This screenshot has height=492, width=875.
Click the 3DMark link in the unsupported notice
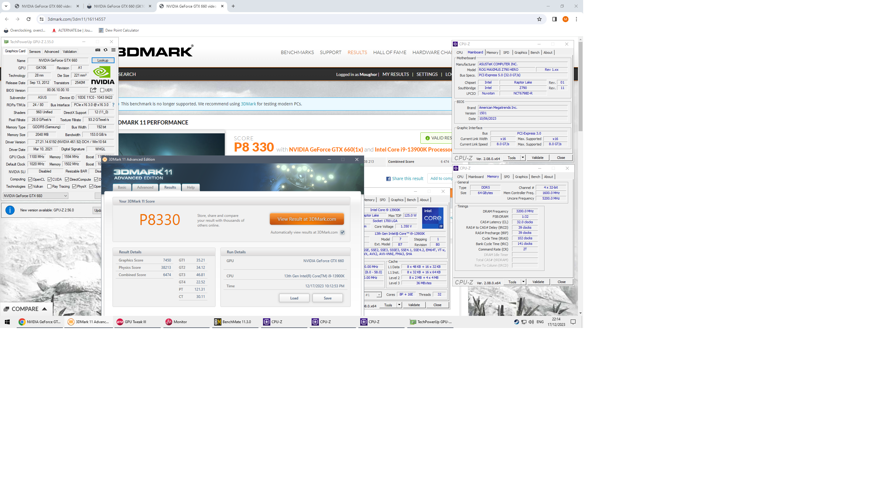pos(248,104)
